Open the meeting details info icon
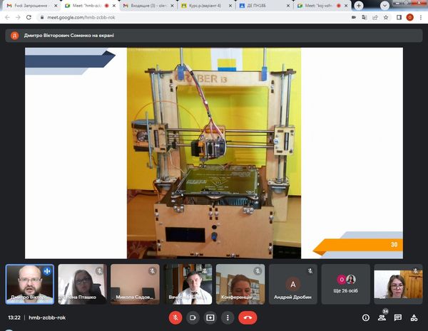The image size is (428, 331). [366, 317]
